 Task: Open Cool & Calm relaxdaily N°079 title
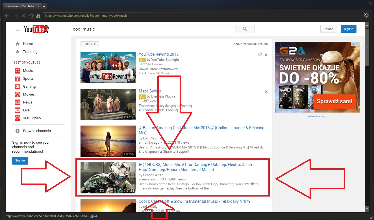click(195, 201)
